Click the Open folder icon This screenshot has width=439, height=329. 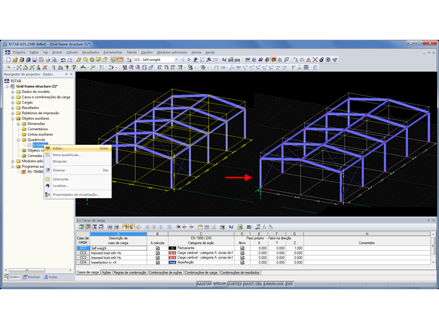15,59
